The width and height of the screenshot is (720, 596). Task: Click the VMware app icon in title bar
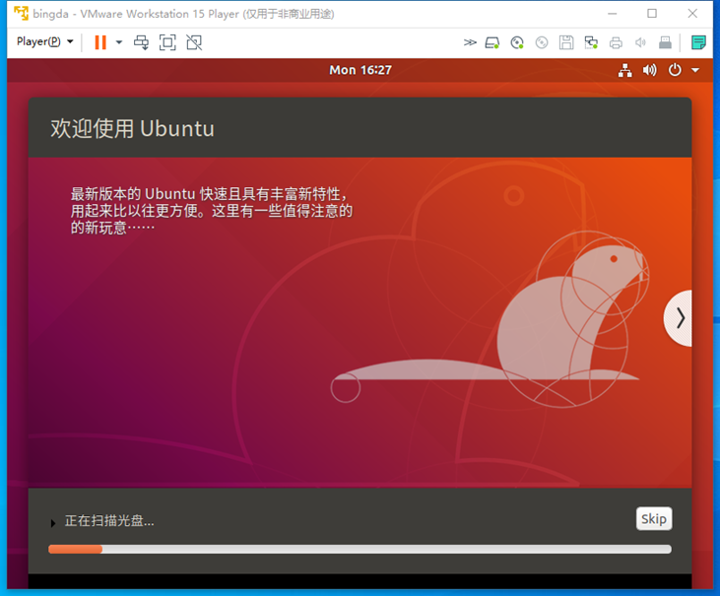21,14
